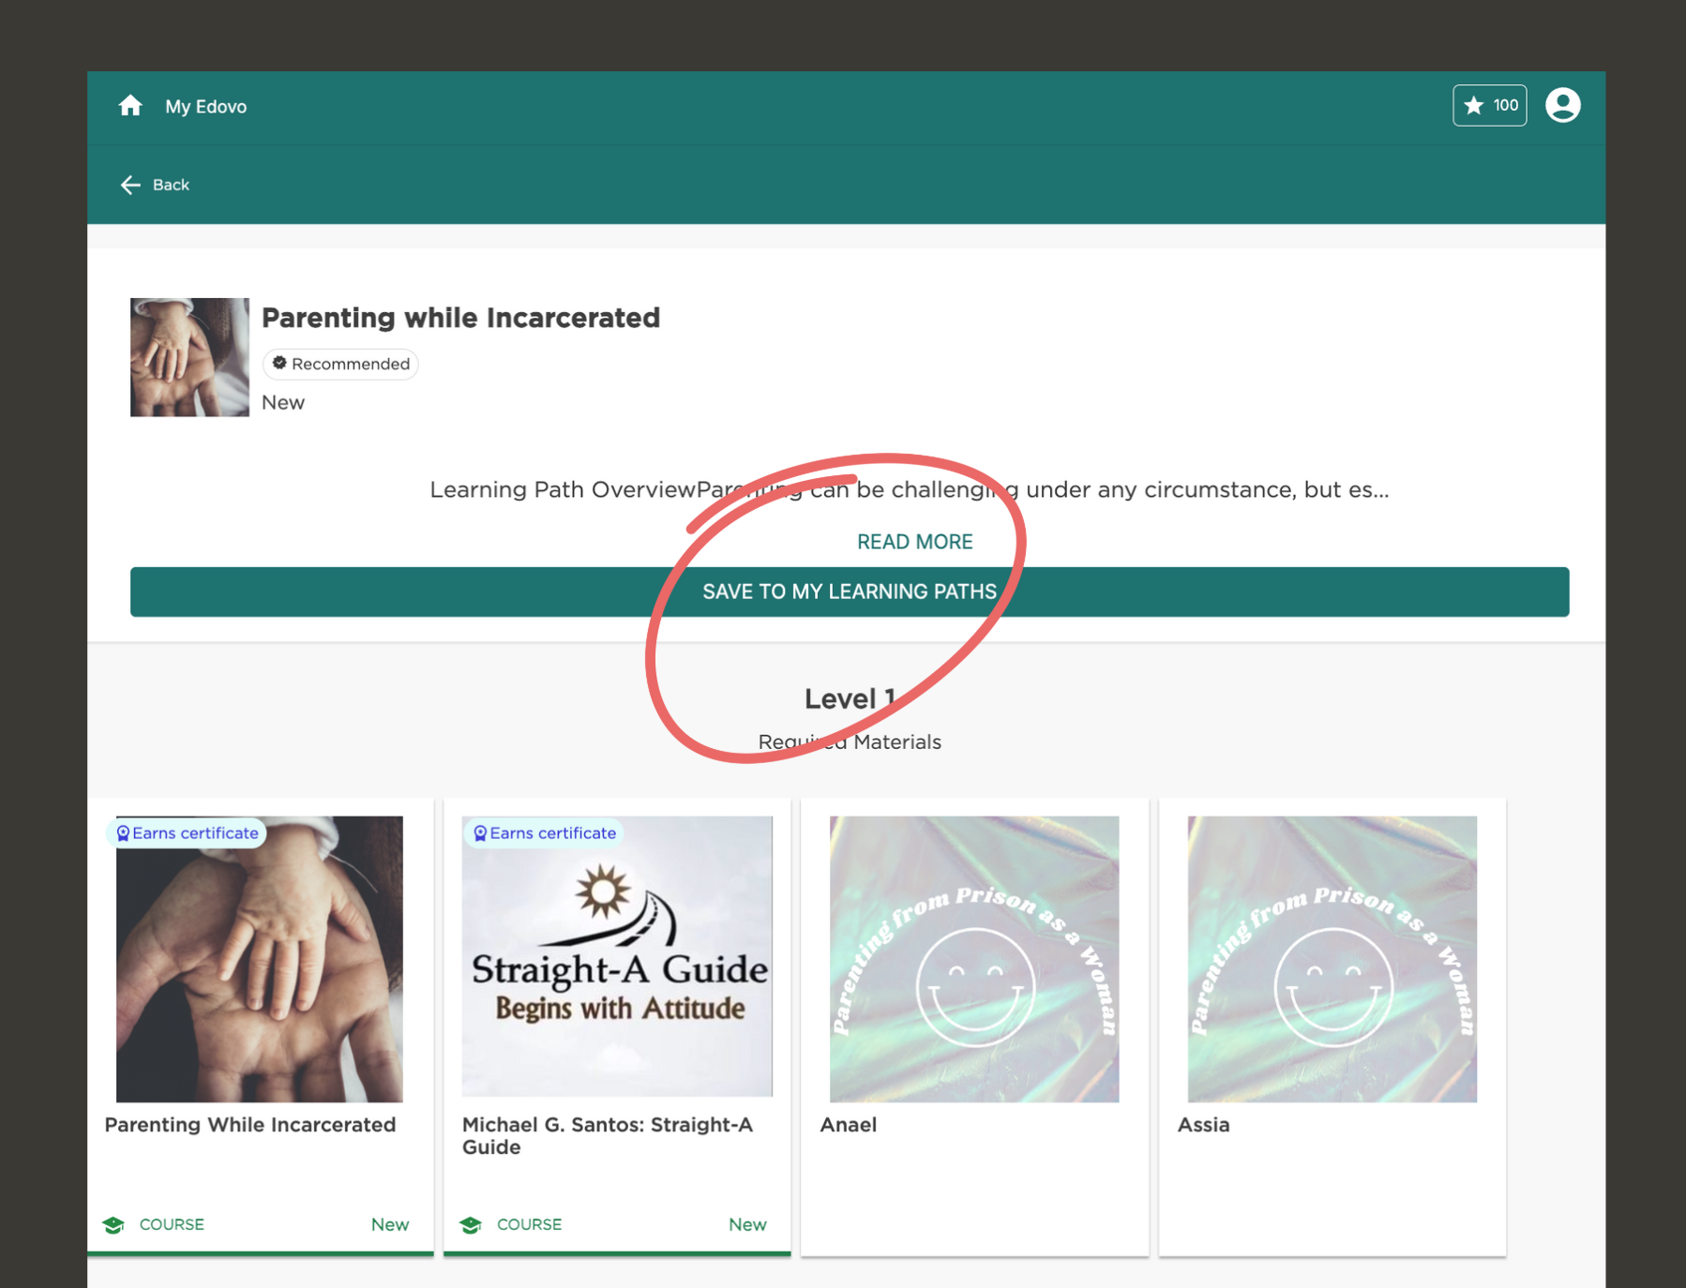Click graduation cap icon on Parenting course card
The width and height of the screenshot is (1686, 1288).
[x=113, y=1224]
